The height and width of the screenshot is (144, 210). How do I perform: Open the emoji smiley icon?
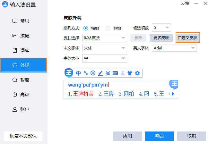pyautogui.click(x=93, y=73)
